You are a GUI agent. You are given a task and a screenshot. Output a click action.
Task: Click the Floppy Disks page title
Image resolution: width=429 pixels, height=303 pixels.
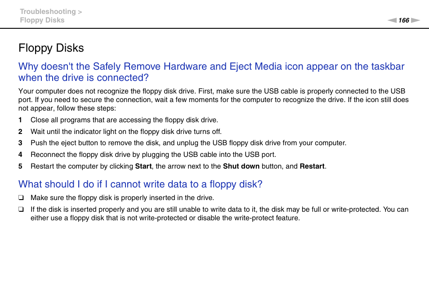(51, 48)
